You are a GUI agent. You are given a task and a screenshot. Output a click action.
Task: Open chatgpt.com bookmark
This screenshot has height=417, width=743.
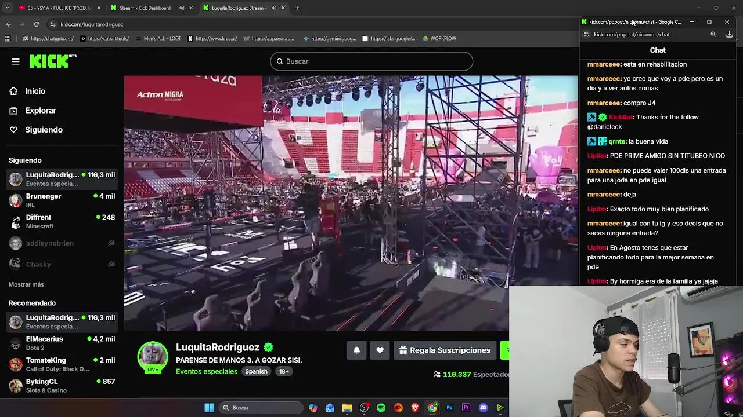click(x=48, y=39)
